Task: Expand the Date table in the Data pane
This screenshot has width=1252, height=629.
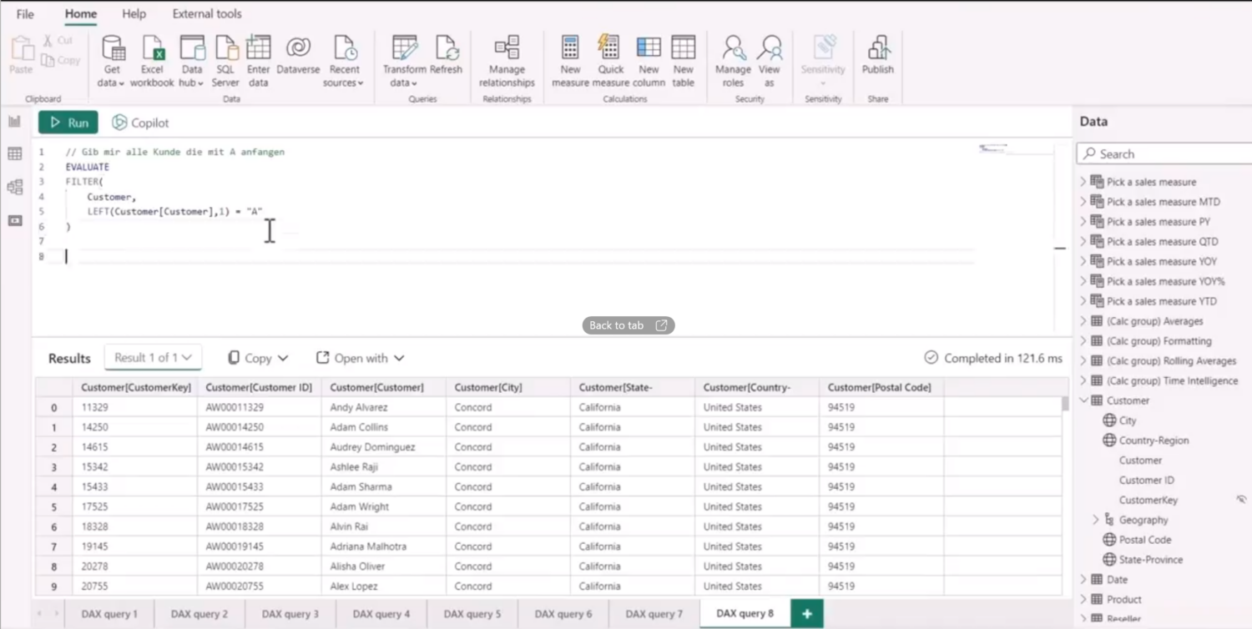Action: [1085, 579]
